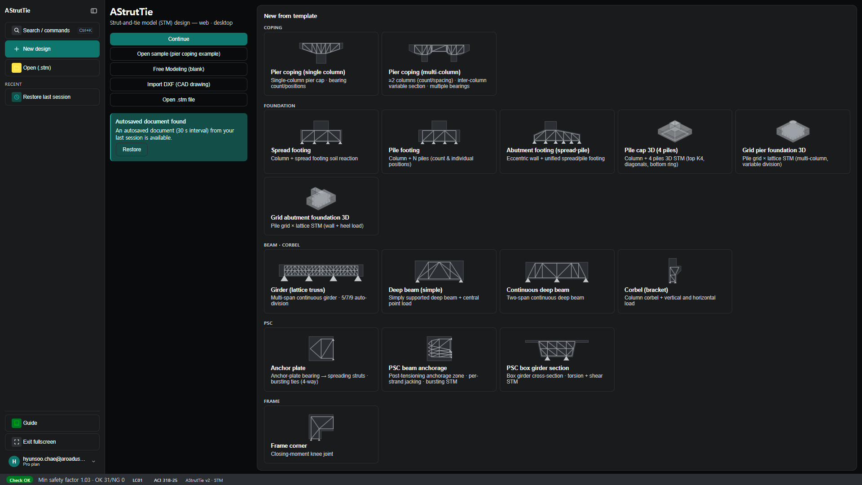The height and width of the screenshot is (485, 862).
Task: Click the green Guide book icon
Action: [x=17, y=423]
